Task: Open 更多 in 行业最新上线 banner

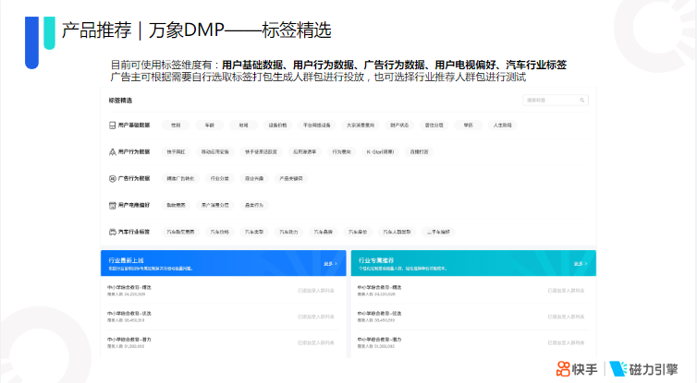Action: 330,264
